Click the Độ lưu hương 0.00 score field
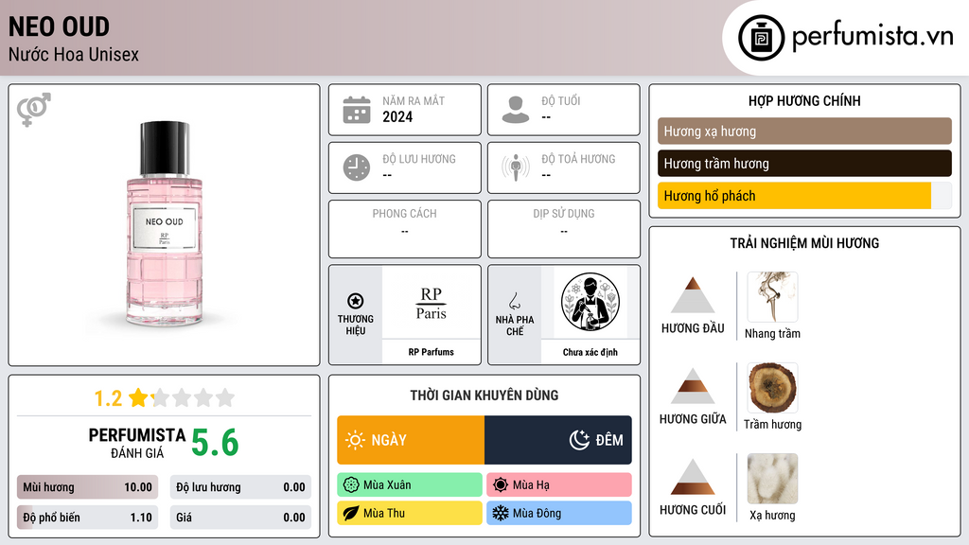Viewport: 969px width, 545px height. [x=240, y=487]
